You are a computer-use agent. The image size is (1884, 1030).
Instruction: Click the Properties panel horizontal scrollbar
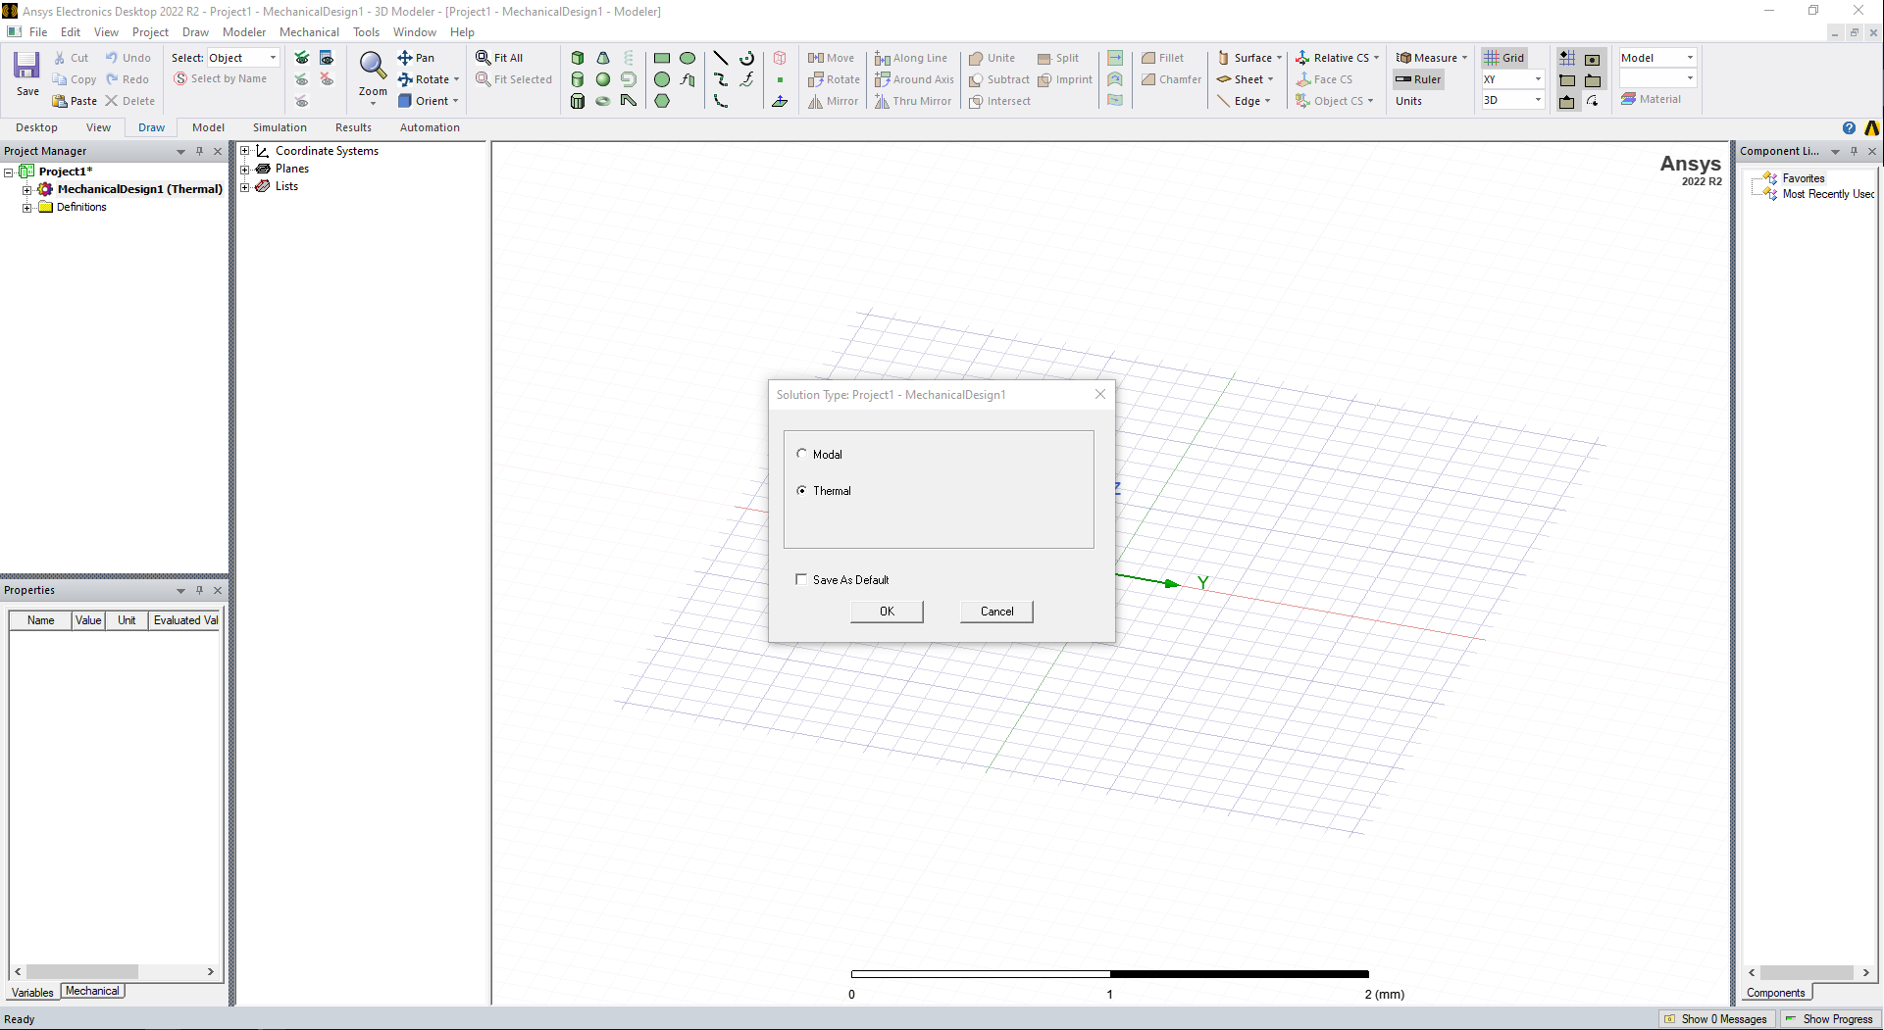83,972
